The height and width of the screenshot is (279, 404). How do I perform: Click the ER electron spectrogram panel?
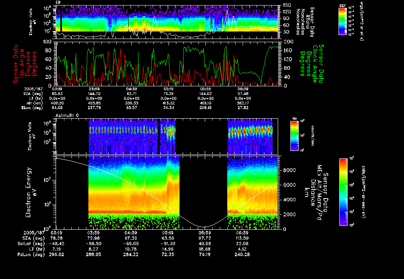pyautogui.click(x=167, y=22)
